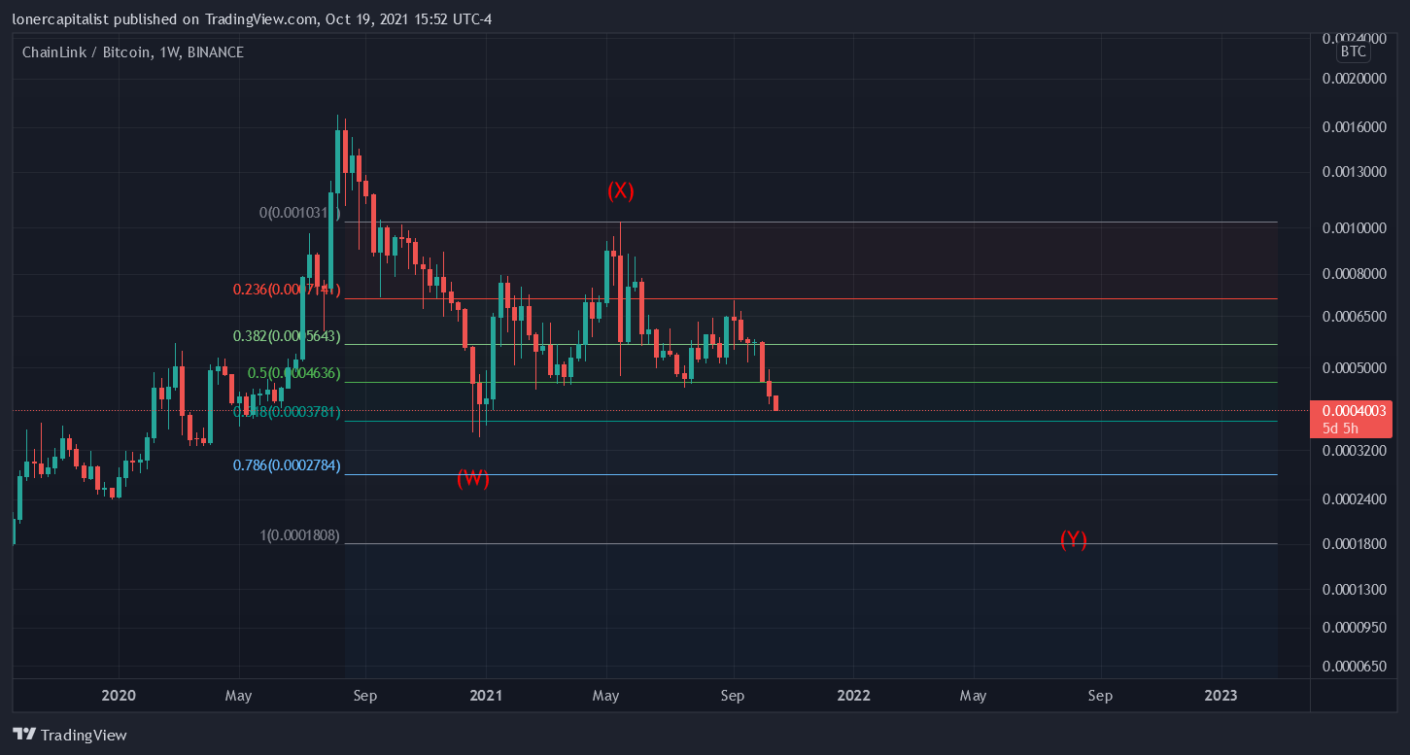
Task: Click the blue 0.786 Fibonacci horizontal line
Action: click(810, 474)
